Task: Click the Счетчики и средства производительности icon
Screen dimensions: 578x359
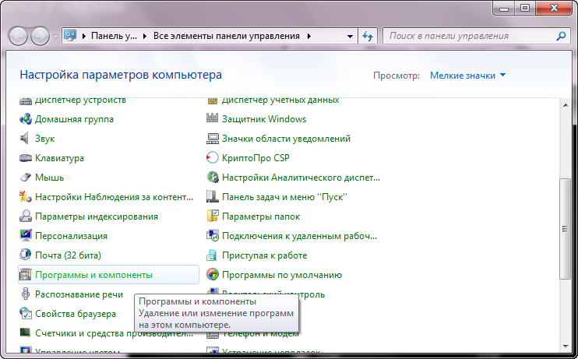Action: point(26,333)
